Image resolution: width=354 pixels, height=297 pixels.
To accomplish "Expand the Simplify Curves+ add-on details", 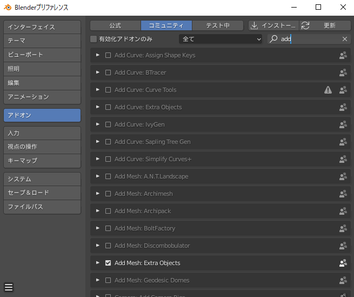I will (98, 159).
